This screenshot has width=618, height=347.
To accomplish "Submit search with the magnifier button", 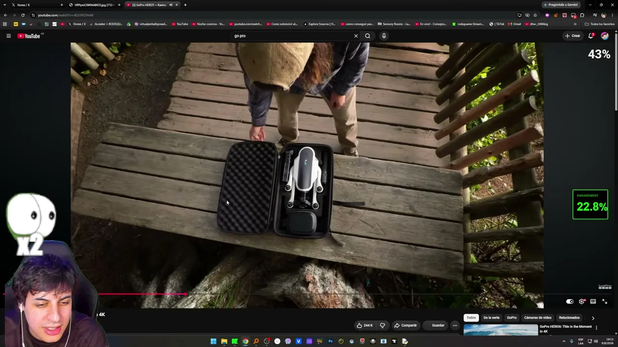I will [367, 36].
